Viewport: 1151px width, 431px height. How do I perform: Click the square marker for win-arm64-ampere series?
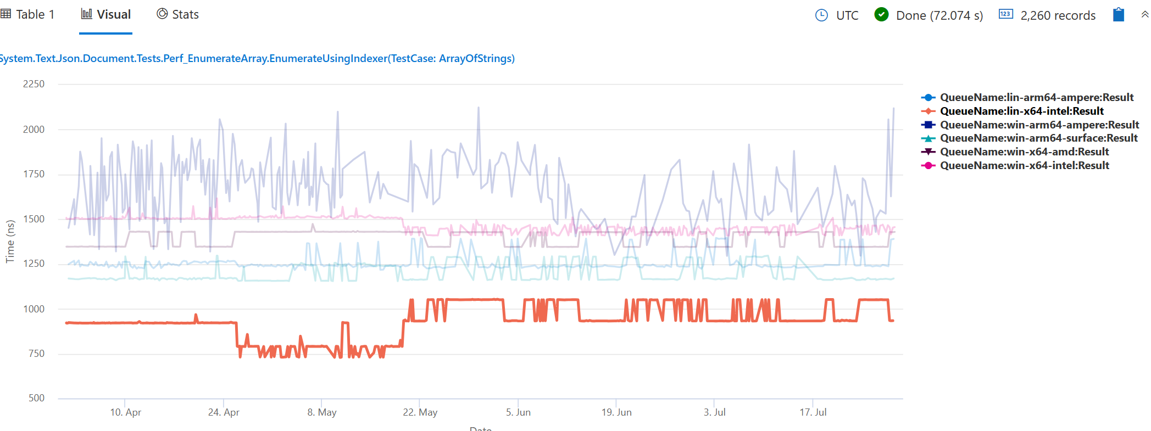(928, 125)
